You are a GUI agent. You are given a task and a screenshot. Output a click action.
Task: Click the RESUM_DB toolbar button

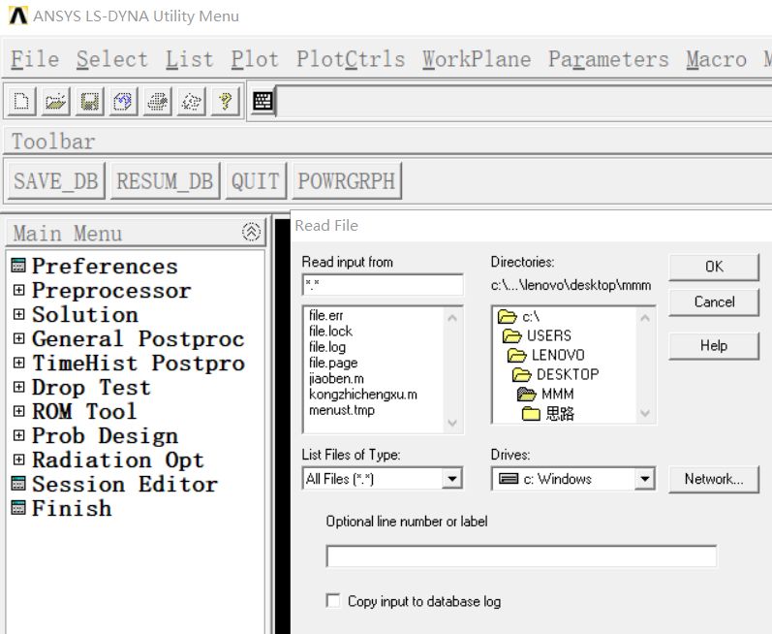(x=165, y=180)
